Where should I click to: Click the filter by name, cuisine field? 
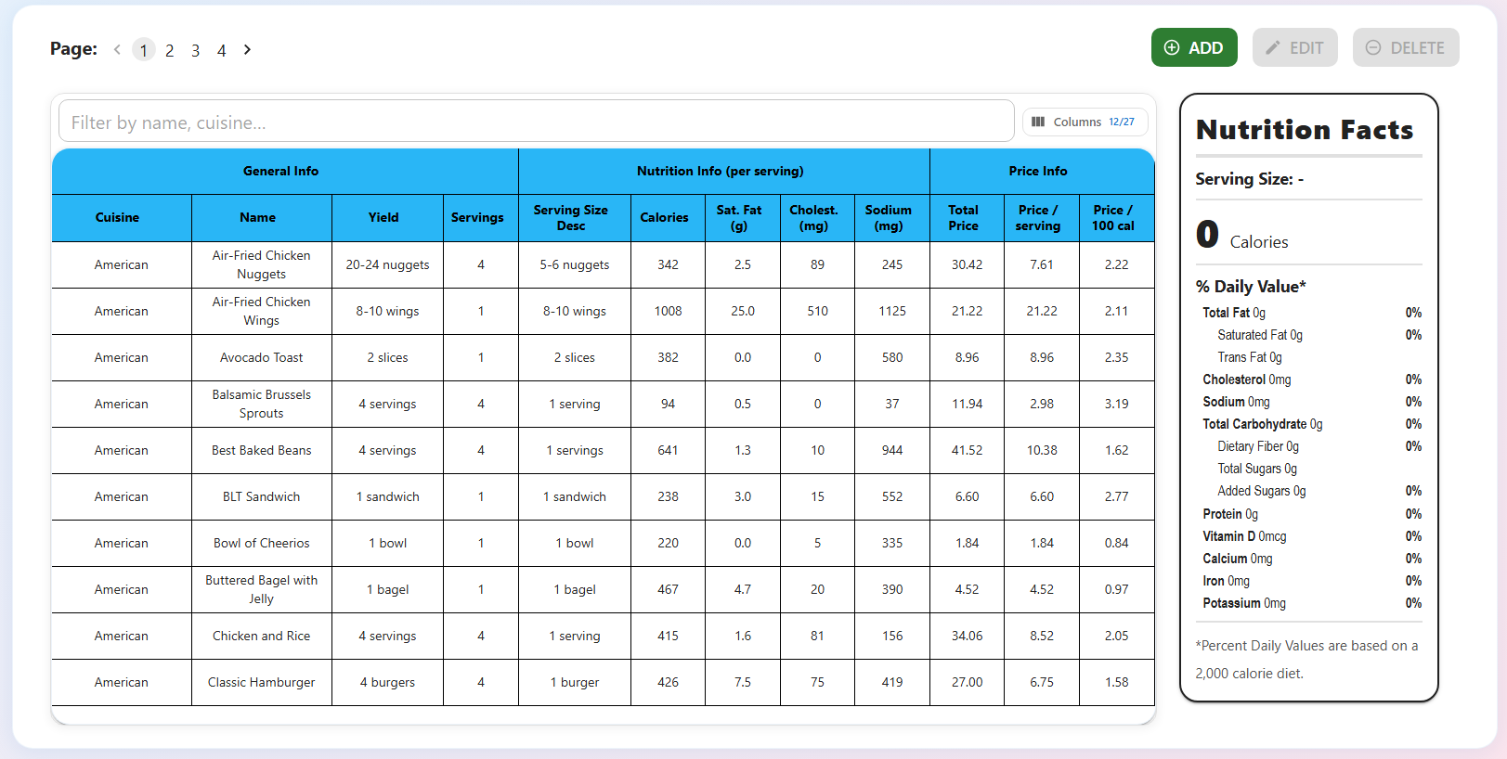536,122
